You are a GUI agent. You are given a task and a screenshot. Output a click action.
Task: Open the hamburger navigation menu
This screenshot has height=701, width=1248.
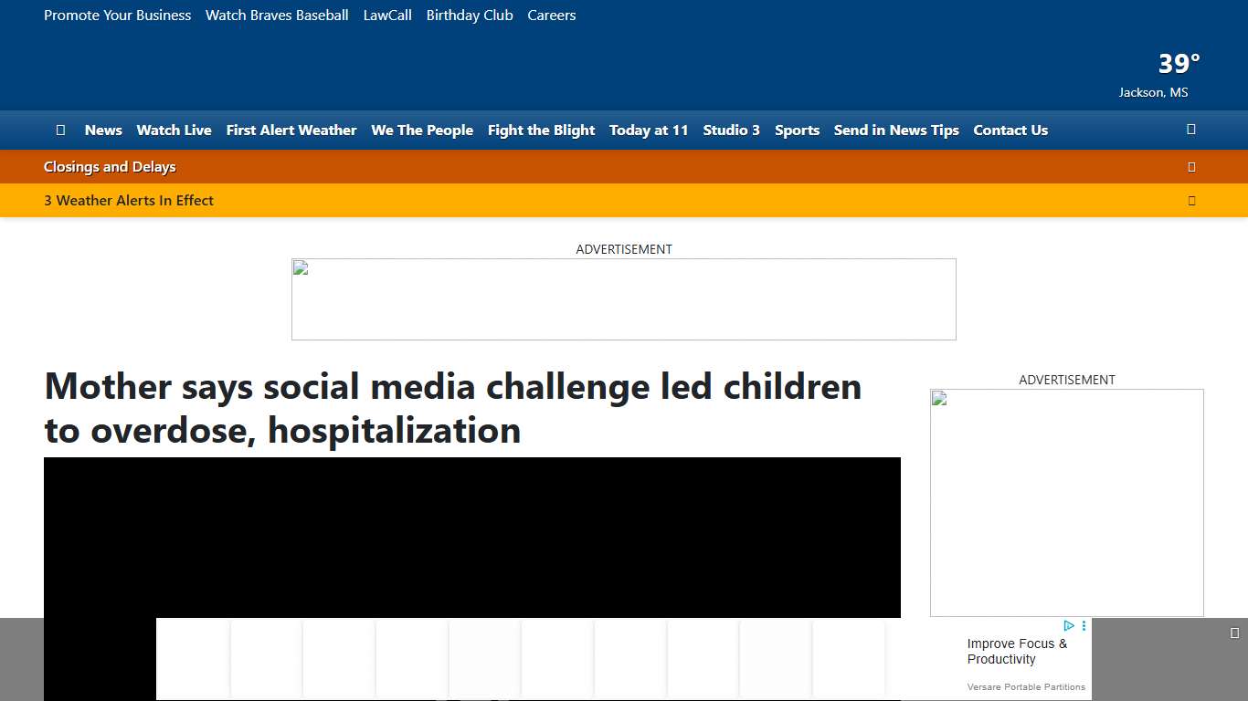pos(60,130)
